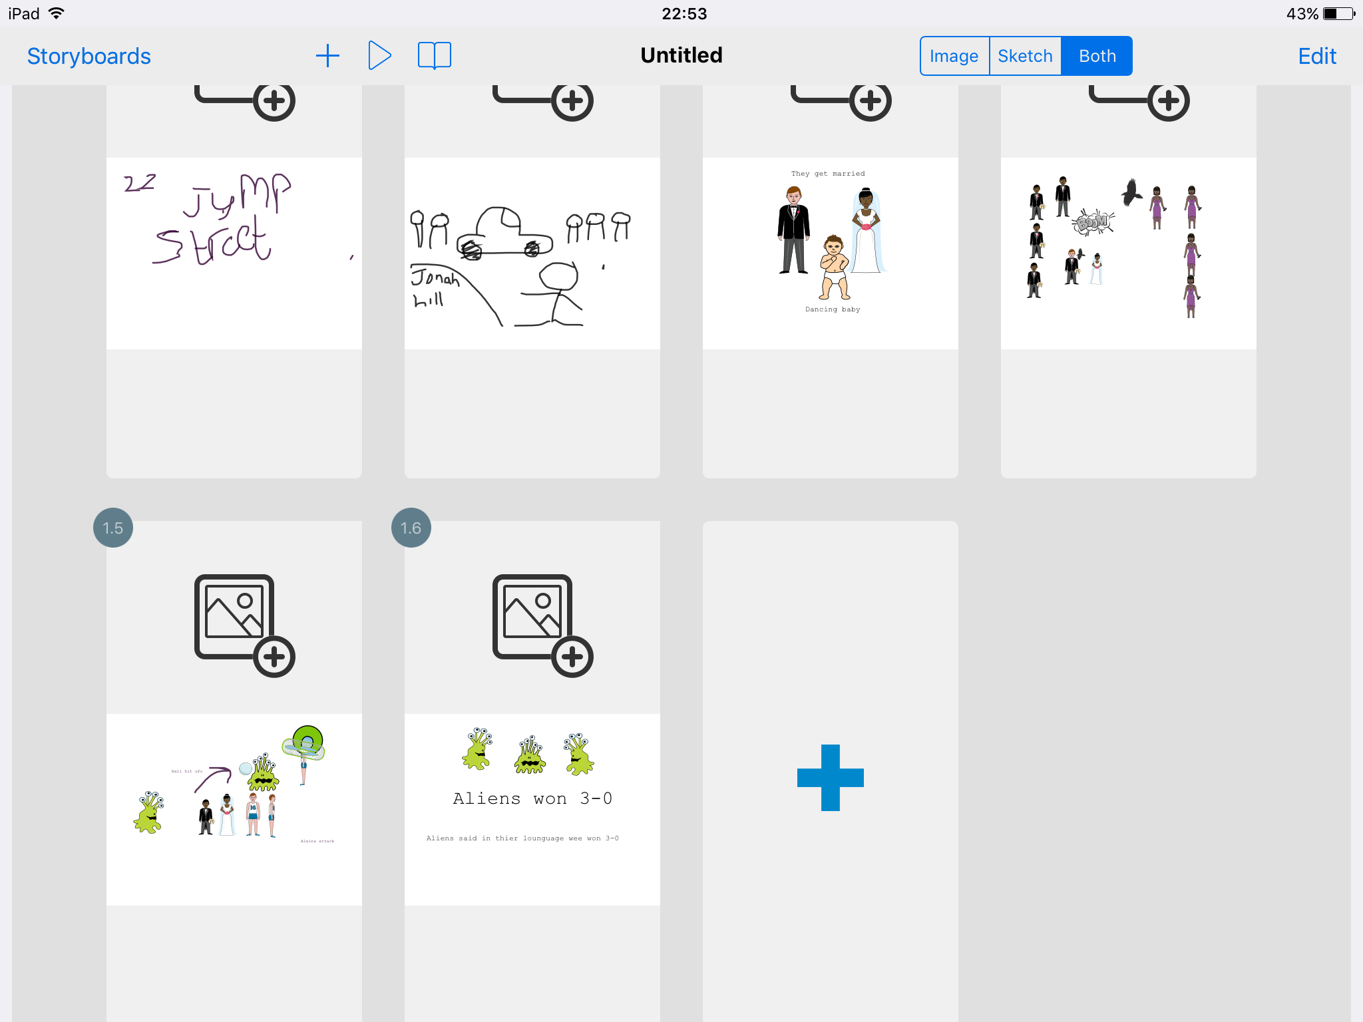Screen dimensions: 1363x1022
Task: Play the storyboard slideshow
Action: [379, 55]
